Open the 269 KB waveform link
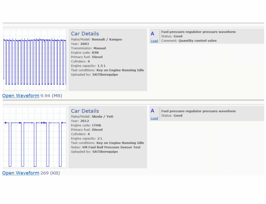 pos(21,173)
